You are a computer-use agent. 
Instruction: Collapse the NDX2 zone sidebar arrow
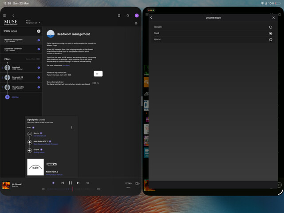pyautogui.click(x=39, y=31)
